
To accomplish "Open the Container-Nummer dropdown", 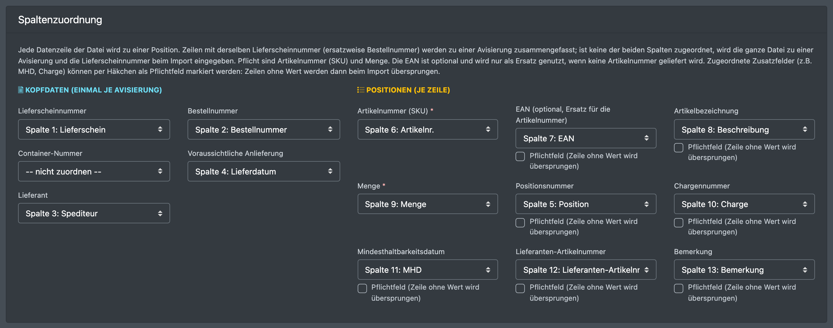I will [x=94, y=172].
